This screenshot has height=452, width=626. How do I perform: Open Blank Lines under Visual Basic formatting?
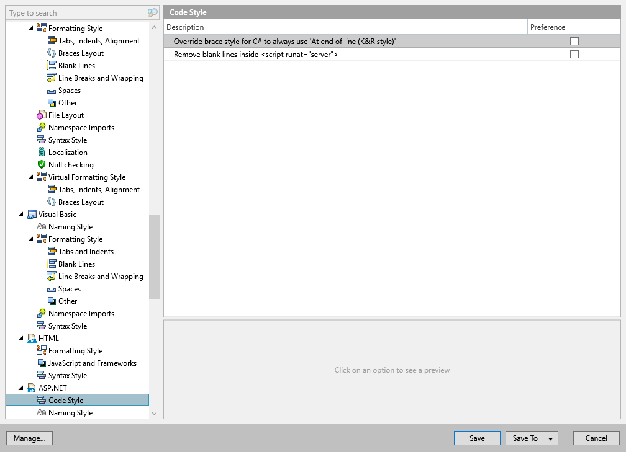tap(76, 264)
